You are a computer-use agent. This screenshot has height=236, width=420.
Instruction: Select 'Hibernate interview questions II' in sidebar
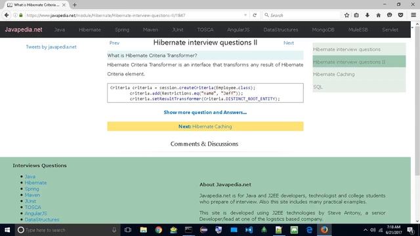359,62
